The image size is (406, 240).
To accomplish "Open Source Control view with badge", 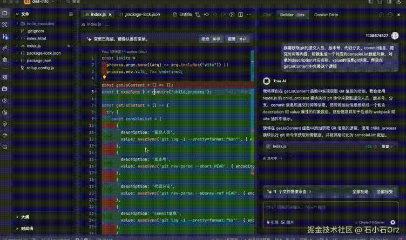I will click(x=5, y=36).
